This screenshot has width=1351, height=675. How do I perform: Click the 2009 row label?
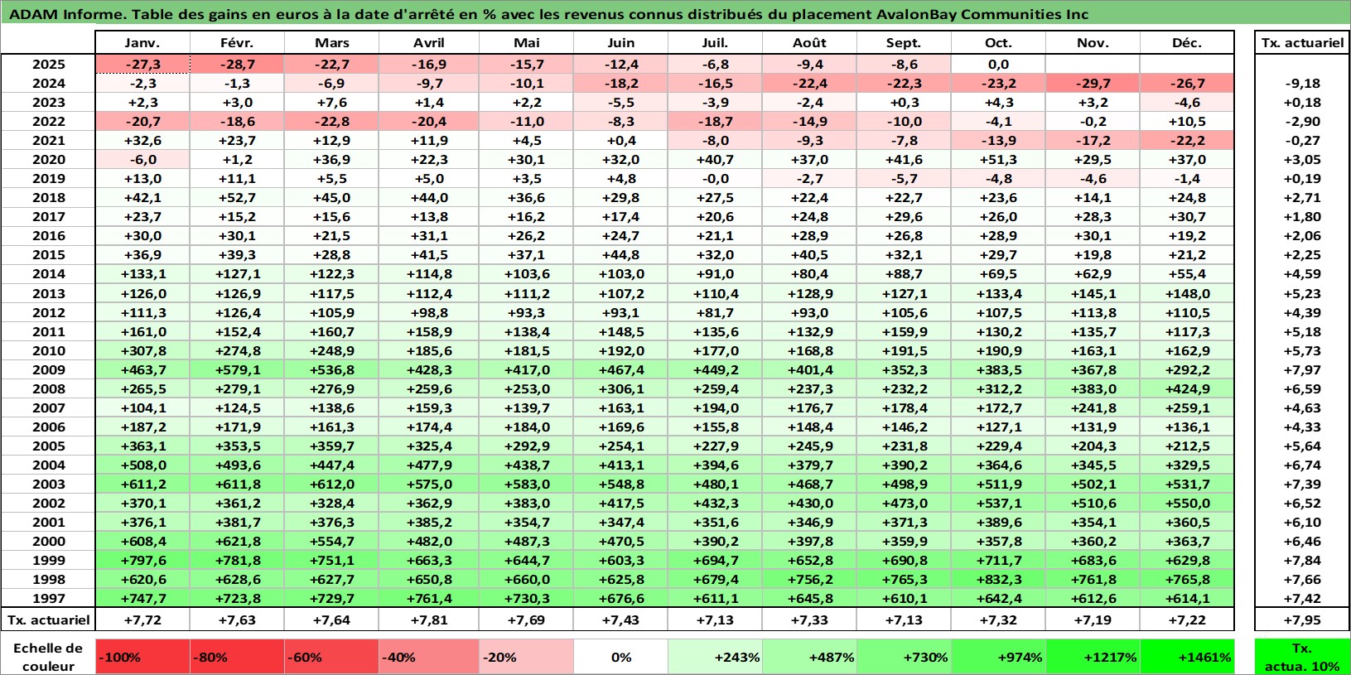click(x=49, y=370)
